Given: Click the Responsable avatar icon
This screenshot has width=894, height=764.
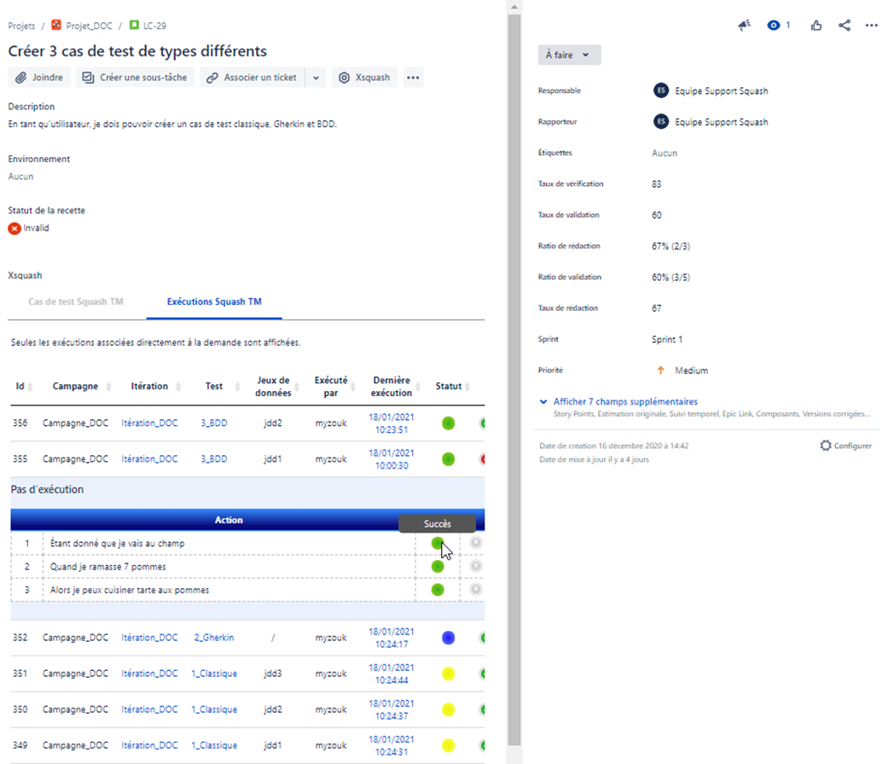Looking at the screenshot, I should click(x=661, y=90).
